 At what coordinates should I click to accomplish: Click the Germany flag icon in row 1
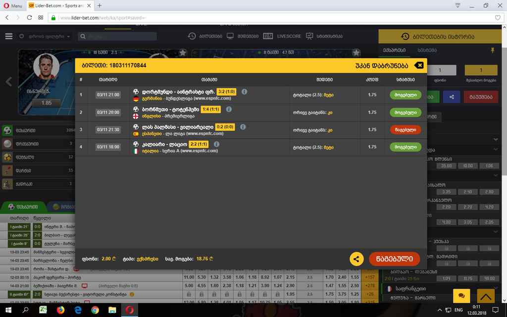pyautogui.click(x=136, y=99)
